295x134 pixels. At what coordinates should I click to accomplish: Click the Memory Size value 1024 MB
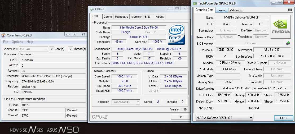[x=228, y=82]
